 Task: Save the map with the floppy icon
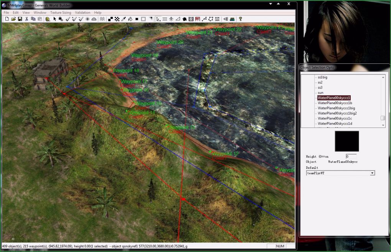click(x=20, y=19)
